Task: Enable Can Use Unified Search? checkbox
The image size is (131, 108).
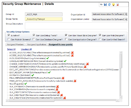Action: [x=100, y=39]
